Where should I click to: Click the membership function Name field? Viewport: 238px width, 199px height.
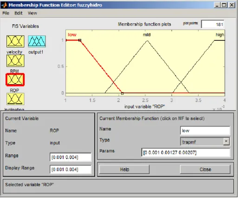point(205,131)
